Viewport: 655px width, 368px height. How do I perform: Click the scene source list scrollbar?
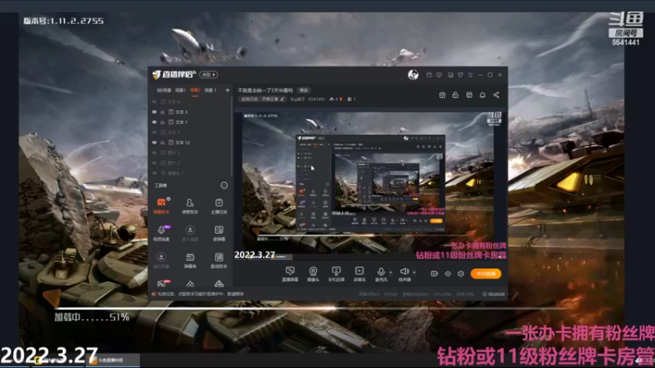[232, 137]
